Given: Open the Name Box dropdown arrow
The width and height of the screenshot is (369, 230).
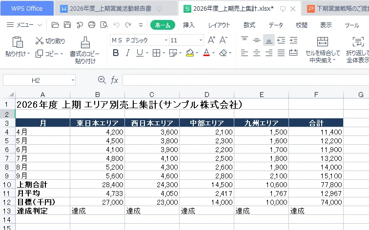Looking at the screenshot, I should click(73, 80).
